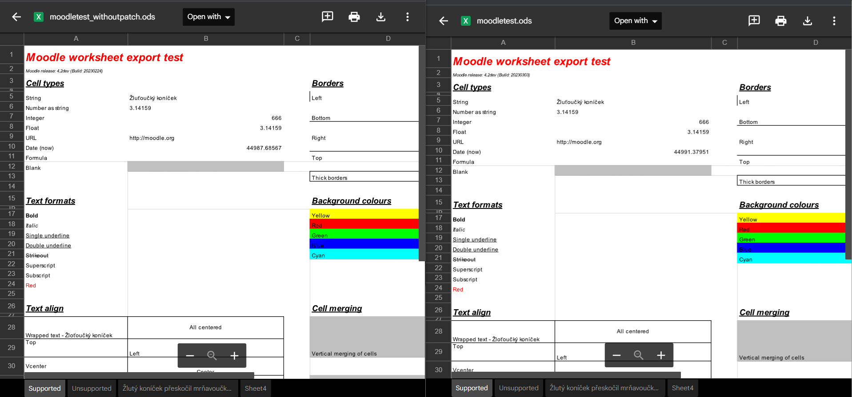
Task: Click http://moodle.org cell in right sheet
Action: tap(579, 142)
